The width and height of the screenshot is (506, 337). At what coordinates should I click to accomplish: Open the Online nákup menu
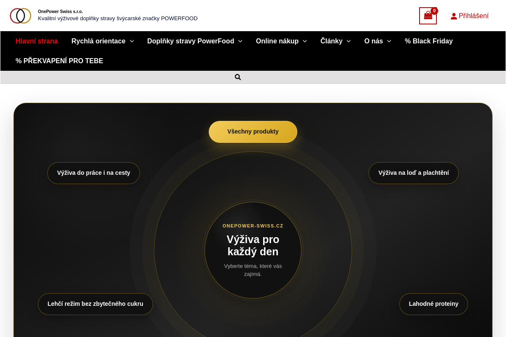pyautogui.click(x=277, y=41)
